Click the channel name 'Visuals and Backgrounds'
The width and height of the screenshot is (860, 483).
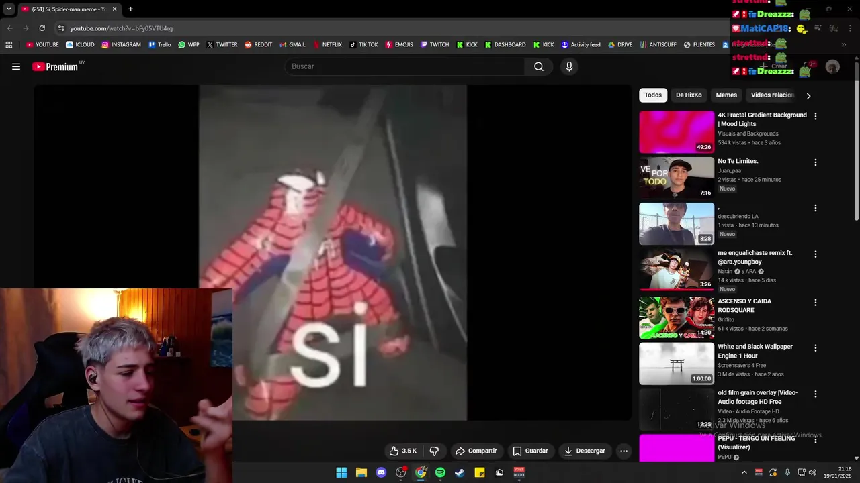click(x=748, y=133)
